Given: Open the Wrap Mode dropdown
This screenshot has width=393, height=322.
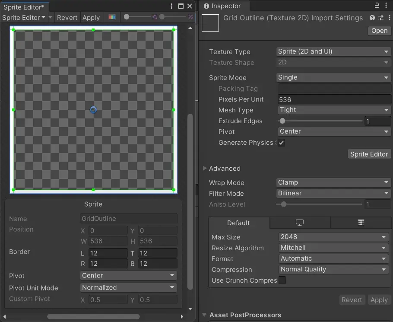Looking at the screenshot, I should point(333,182).
